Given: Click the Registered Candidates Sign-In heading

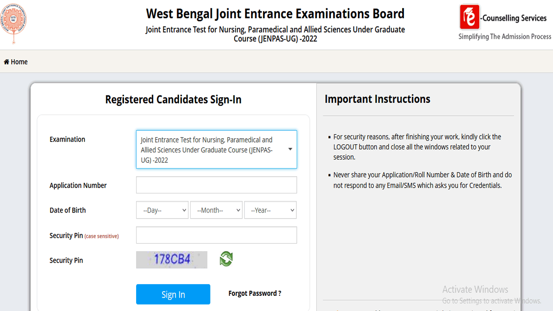Looking at the screenshot, I should point(173,99).
